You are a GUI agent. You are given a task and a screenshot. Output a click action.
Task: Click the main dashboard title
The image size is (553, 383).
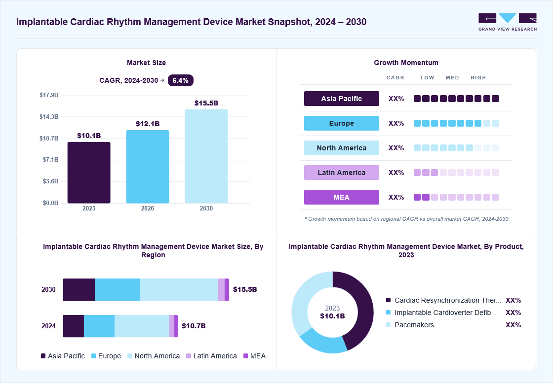point(192,22)
